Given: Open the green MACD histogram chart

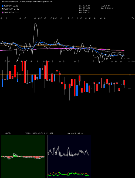Looking at the screenshot, I should (23, 156).
